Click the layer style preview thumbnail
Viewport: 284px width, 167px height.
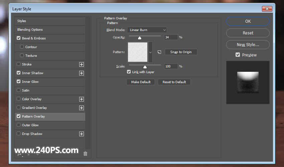tap(248, 82)
